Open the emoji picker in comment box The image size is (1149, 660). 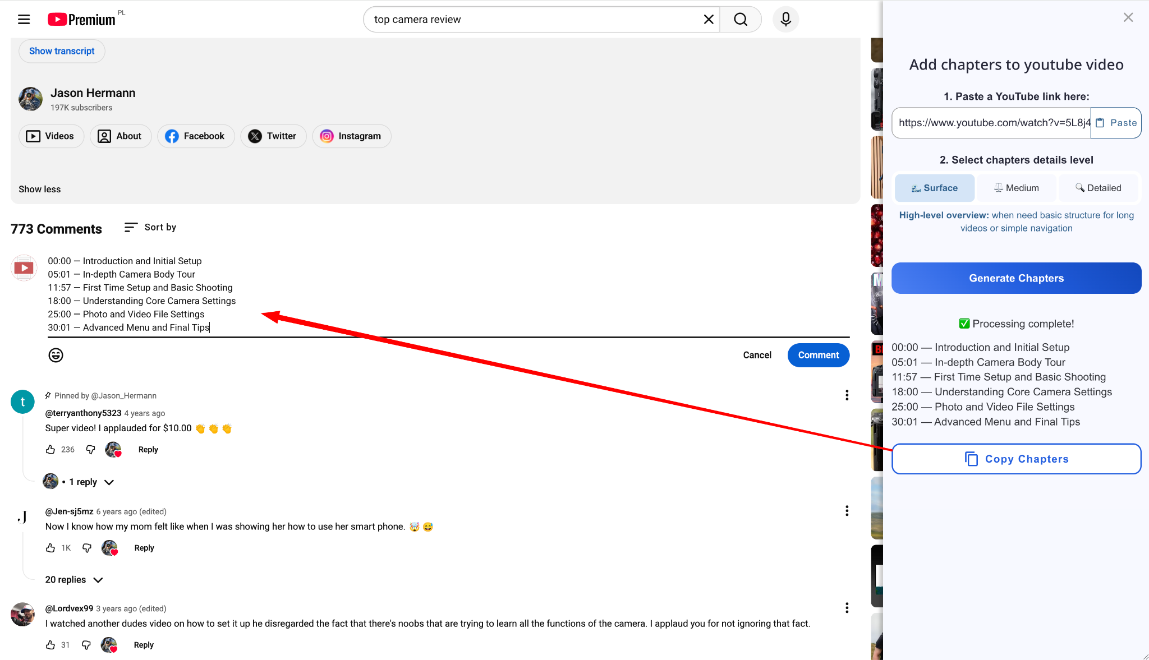[x=56, y=355]
